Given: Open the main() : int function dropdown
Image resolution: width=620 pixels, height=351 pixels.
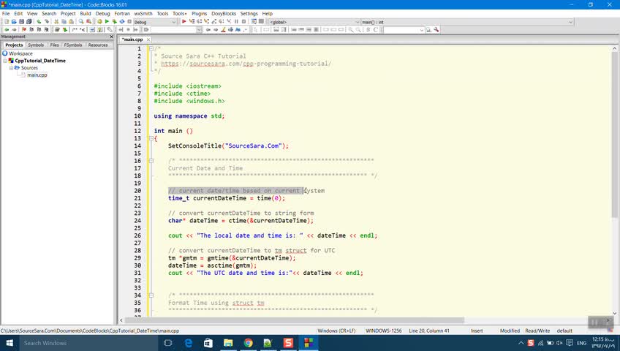Looking at the screenshot, I should point(570,22).
